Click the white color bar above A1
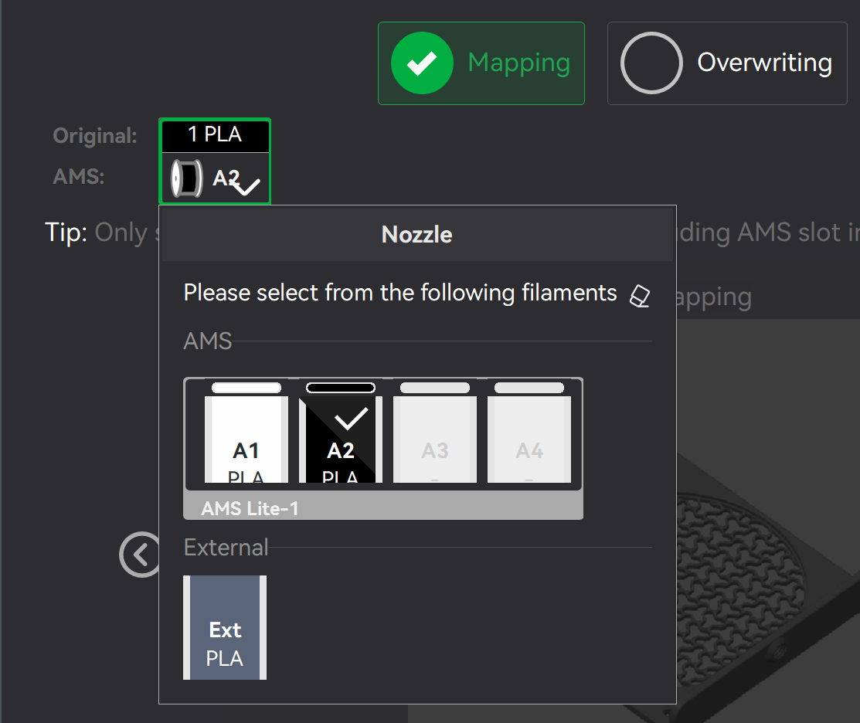 pos(246,388)
